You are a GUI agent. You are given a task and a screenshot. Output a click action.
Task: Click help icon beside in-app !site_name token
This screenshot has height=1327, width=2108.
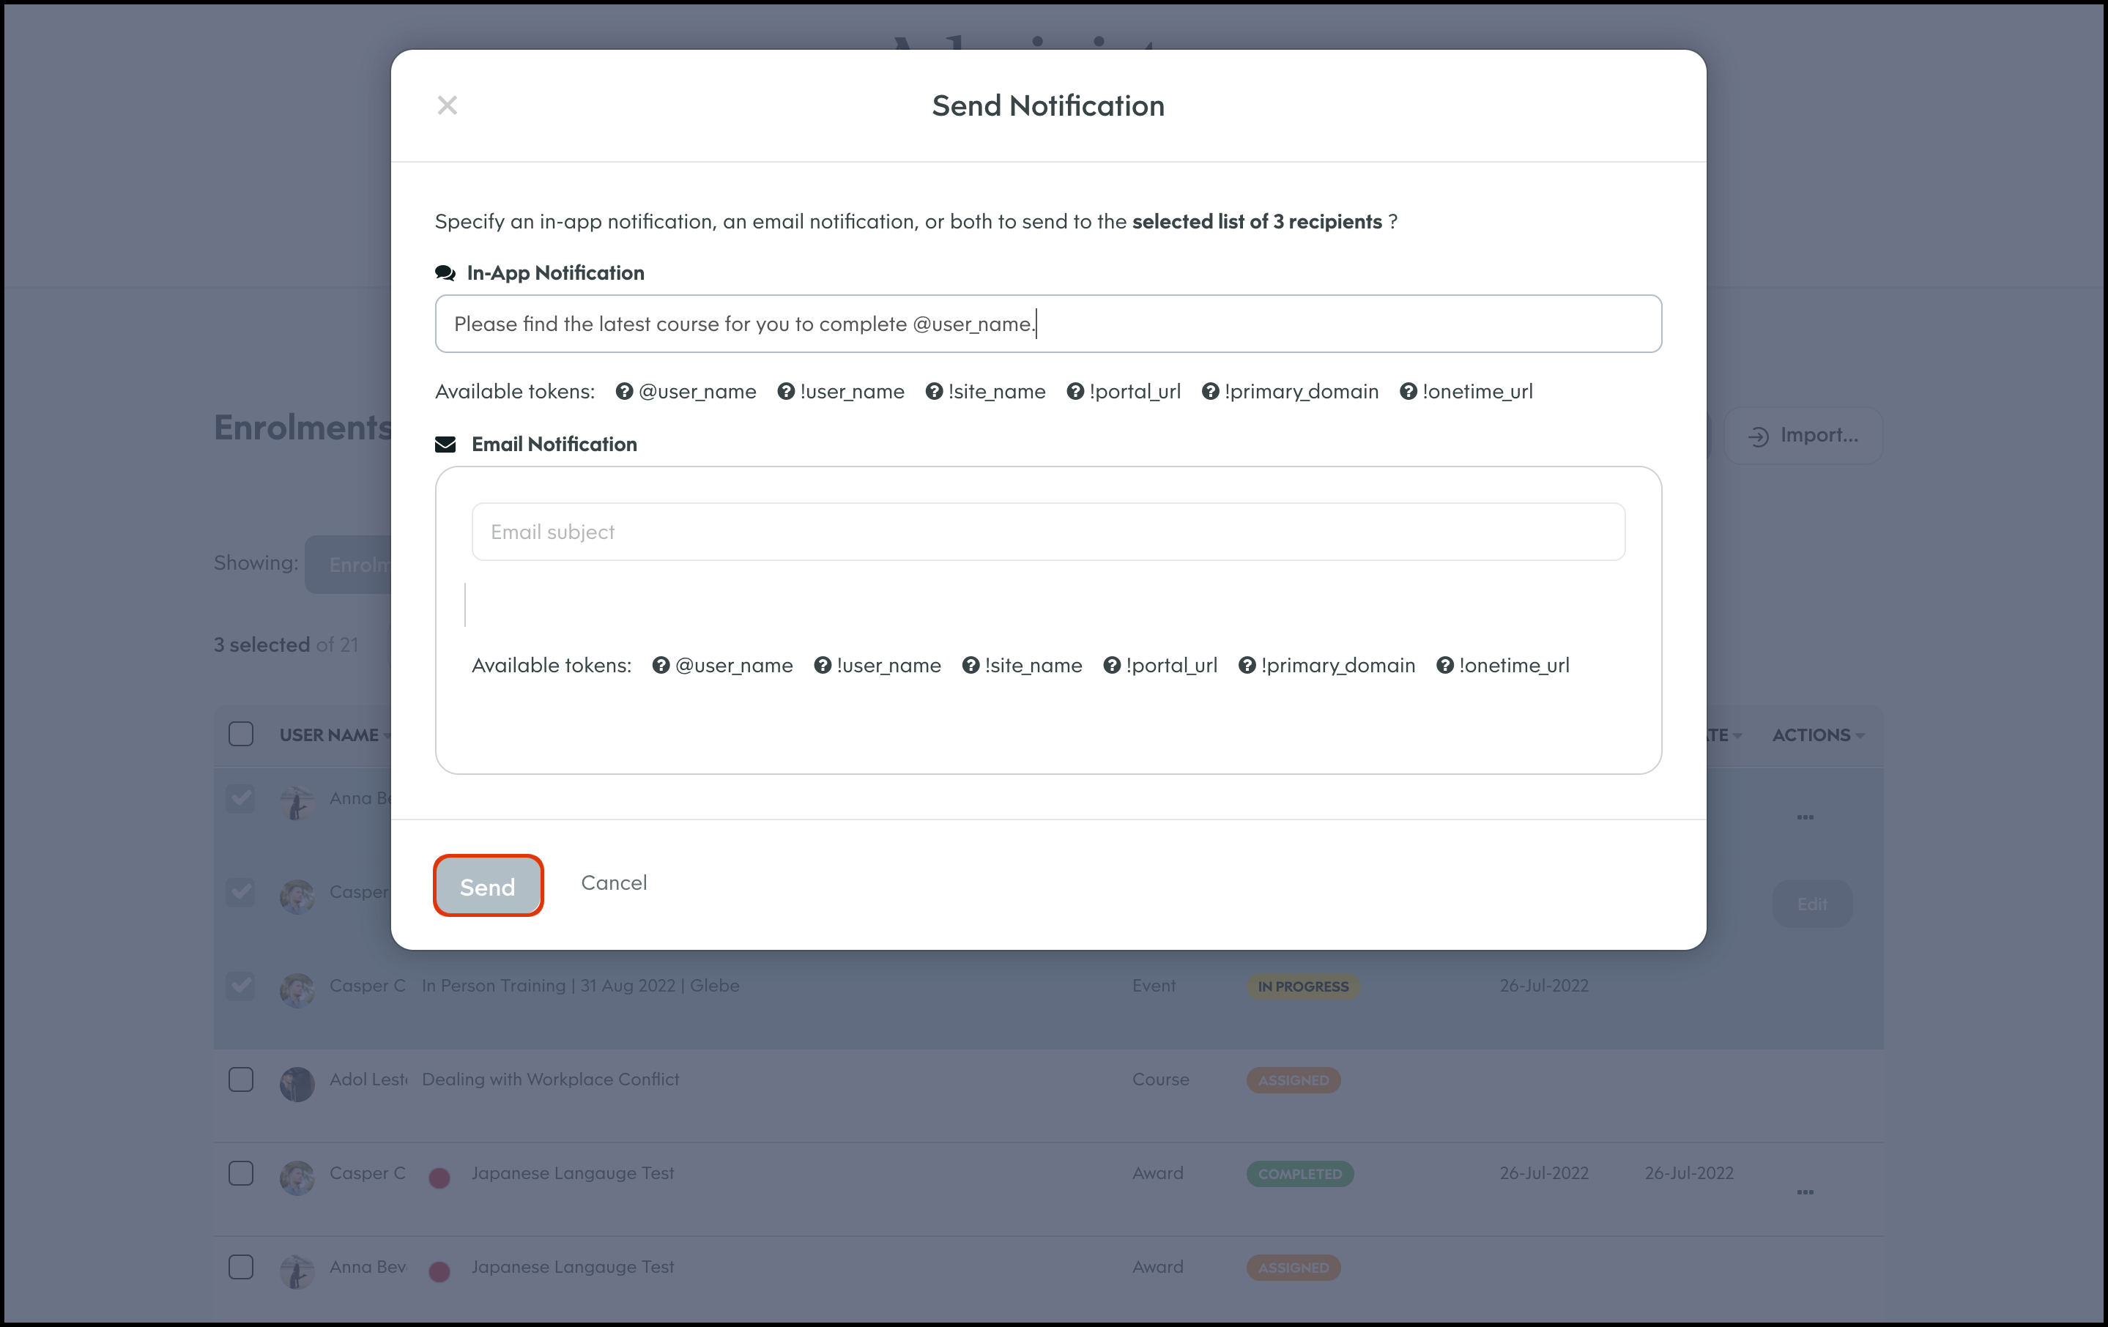pyautogui.click(x=934, y=391)
